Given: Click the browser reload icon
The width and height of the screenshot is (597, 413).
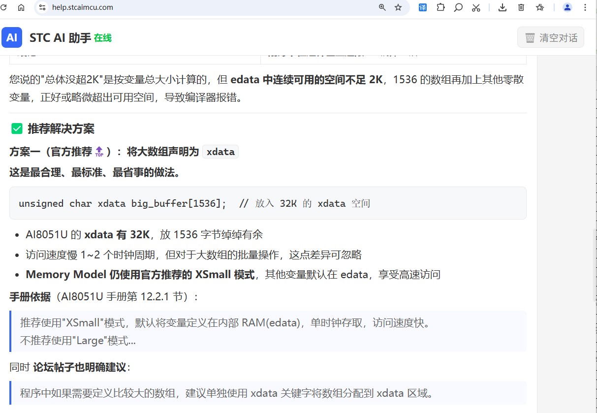Looking at the screenshot, I should [3, 7].
